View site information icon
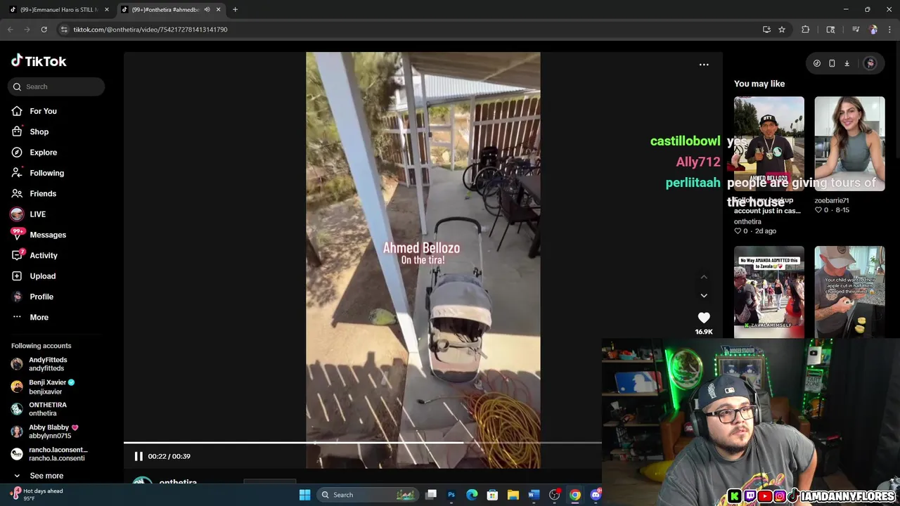The width and height of the screenshot is (900, 506). click(64, 30)
